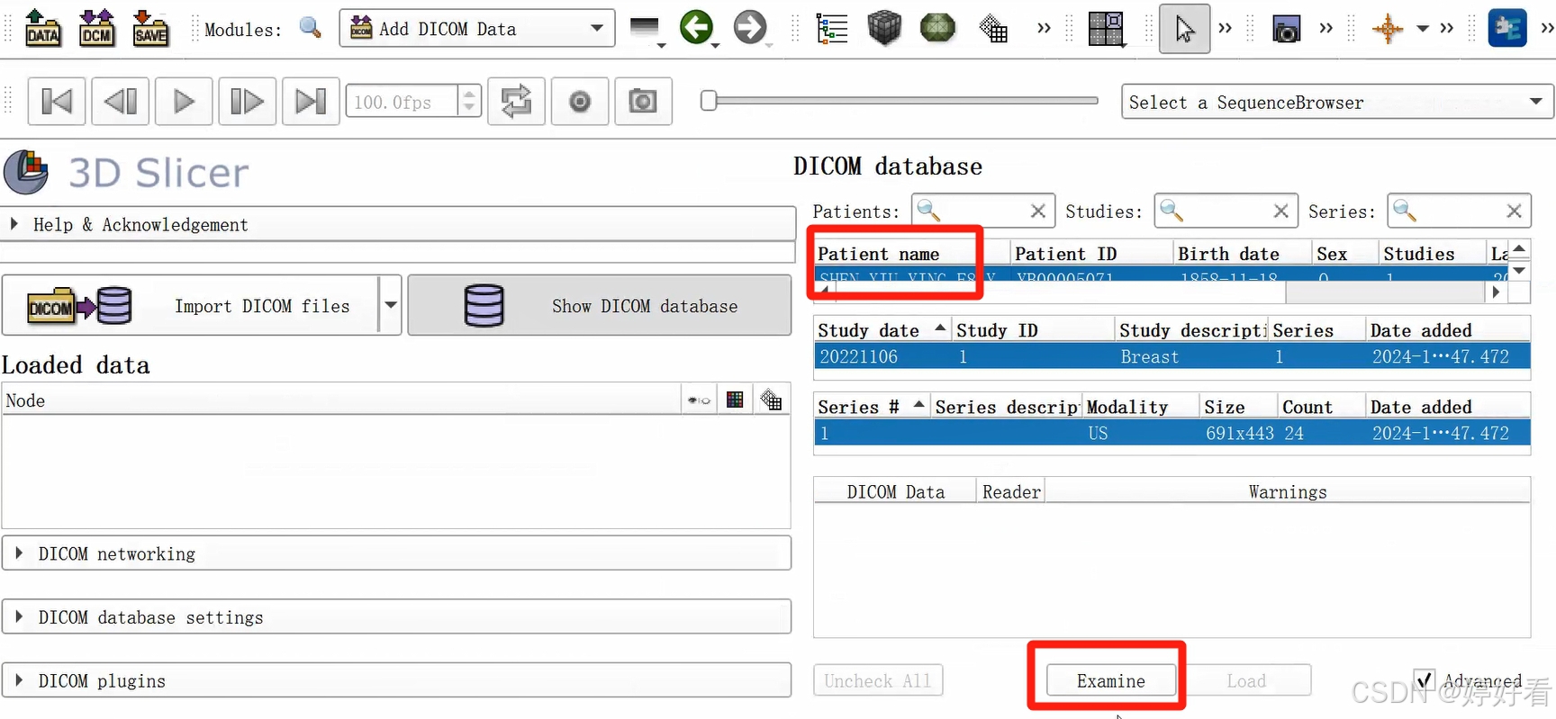Click the patient table horizontal scrollbar

click(x=1160, y=292)
